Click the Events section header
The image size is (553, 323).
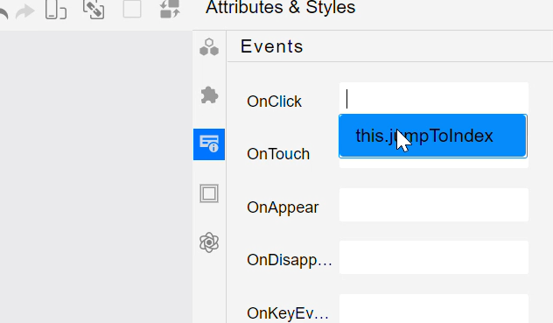271,46
